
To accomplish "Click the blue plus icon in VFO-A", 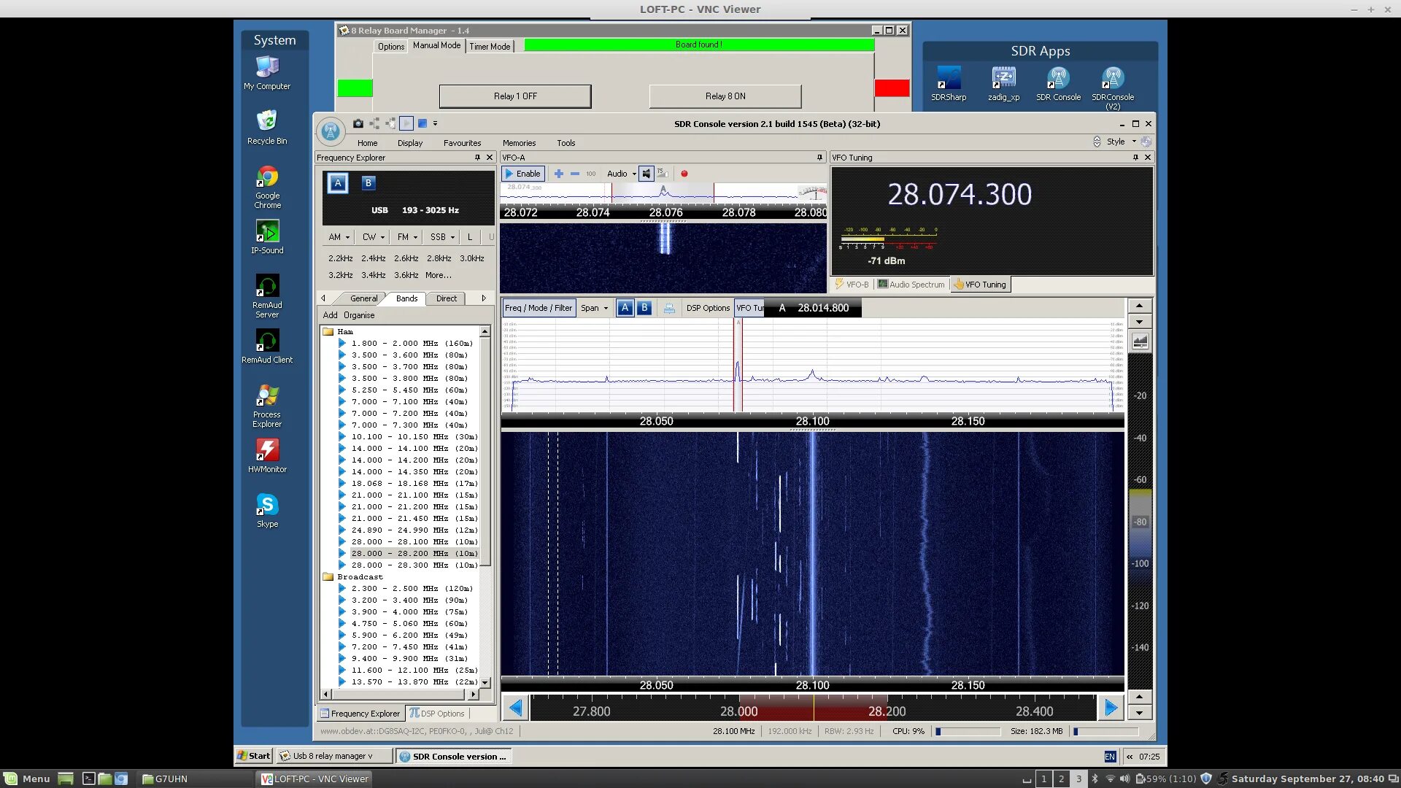I will [558, 174].
